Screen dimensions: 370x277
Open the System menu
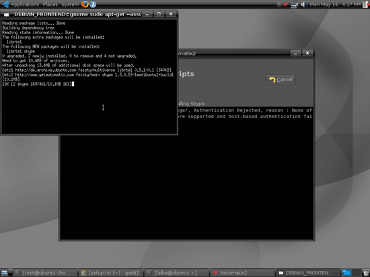70,4
